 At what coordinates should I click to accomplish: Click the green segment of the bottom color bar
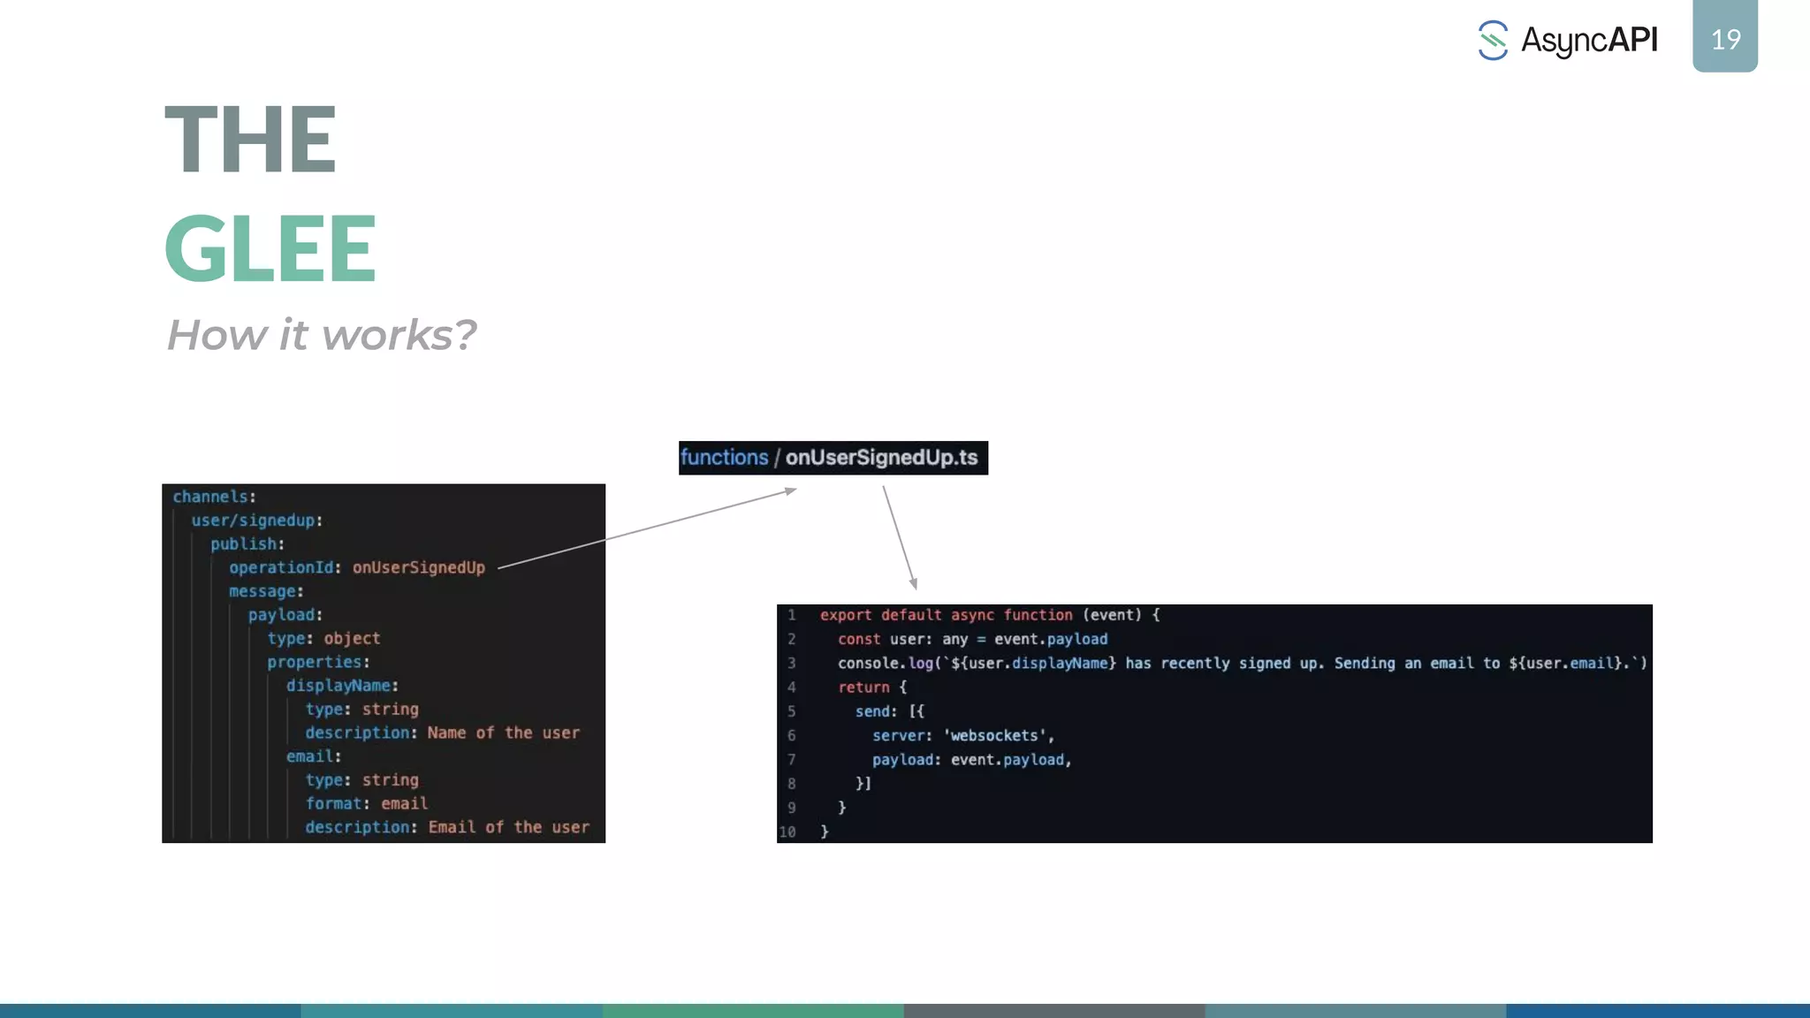pos(753,1010)
